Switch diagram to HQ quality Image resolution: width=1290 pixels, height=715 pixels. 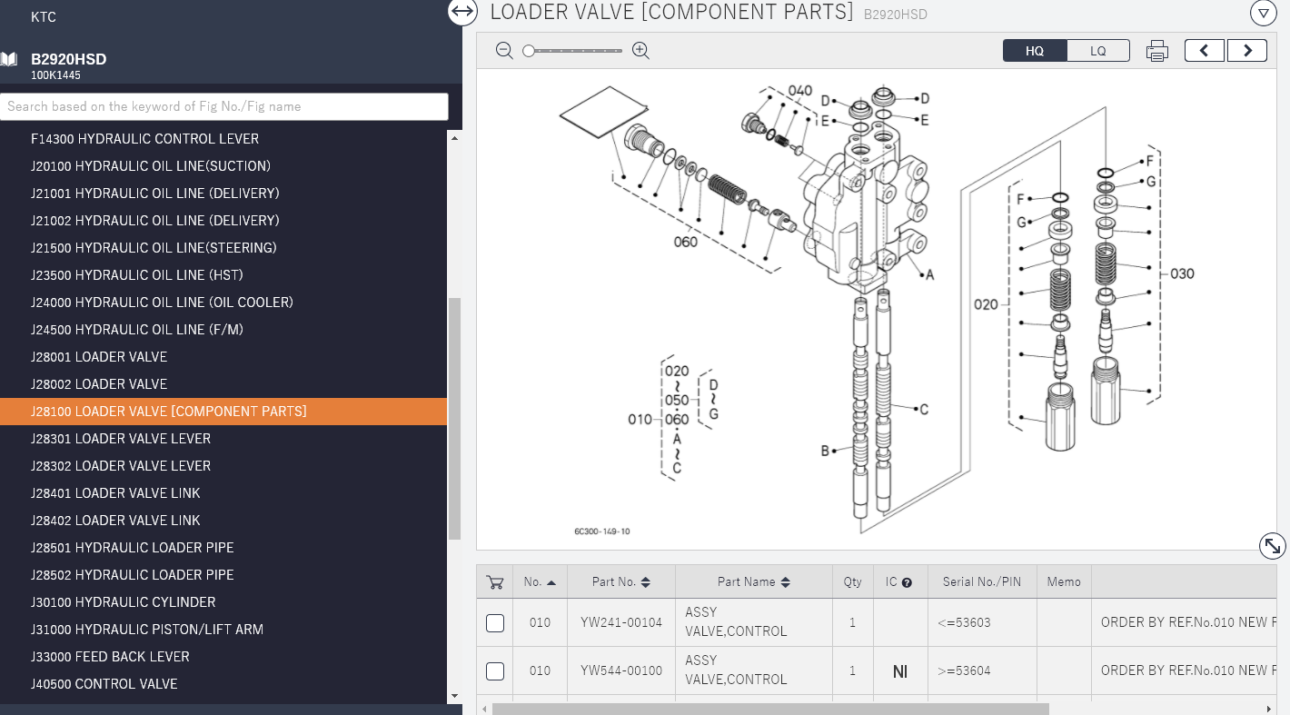point(1035,51)
